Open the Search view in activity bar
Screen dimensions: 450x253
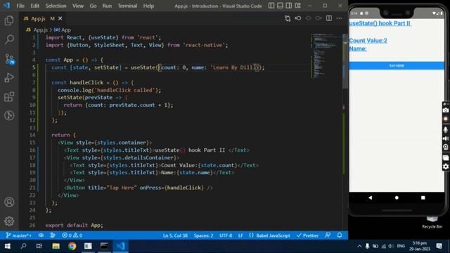pos(9,39)
